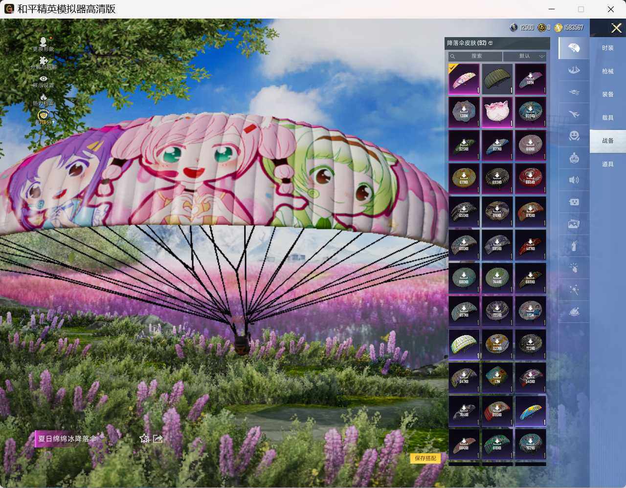Select the smiley emote category icon
This screenshot has width=626, height=488.
click(574, 136)
